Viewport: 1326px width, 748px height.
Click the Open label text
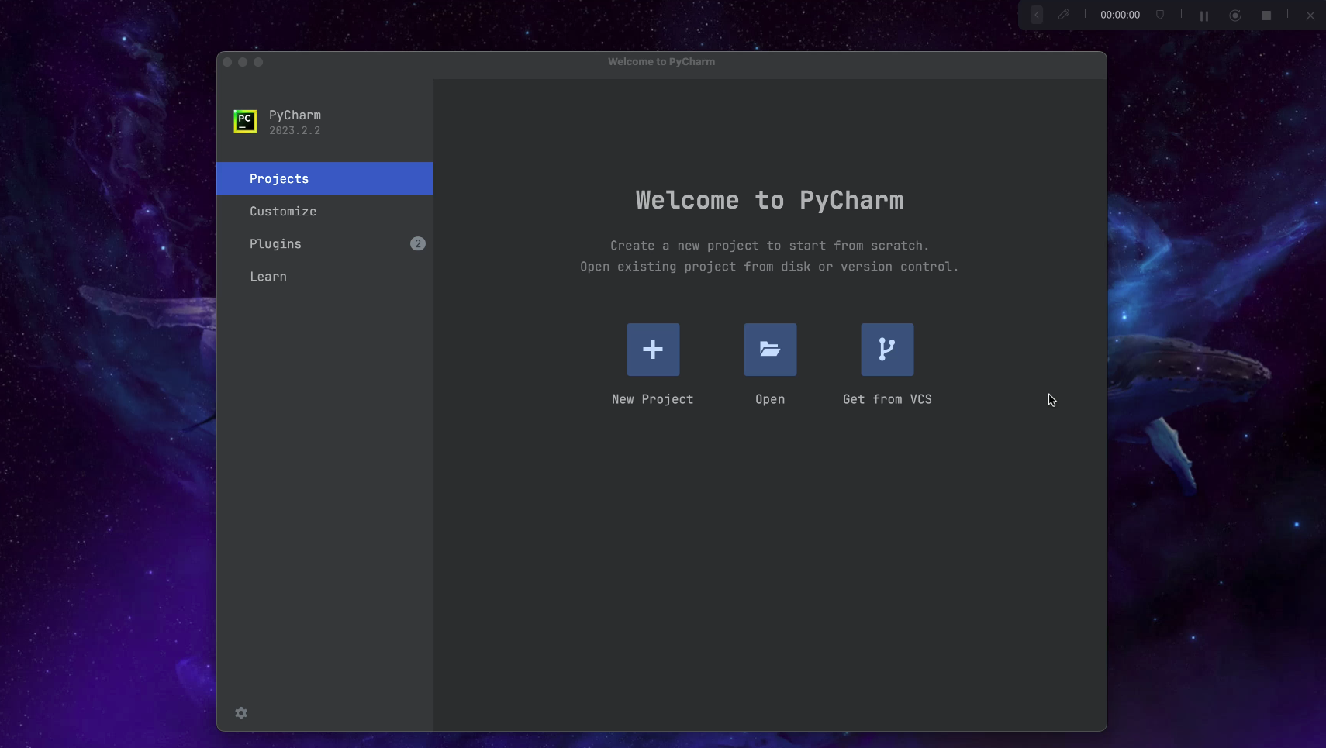(770, 399)
